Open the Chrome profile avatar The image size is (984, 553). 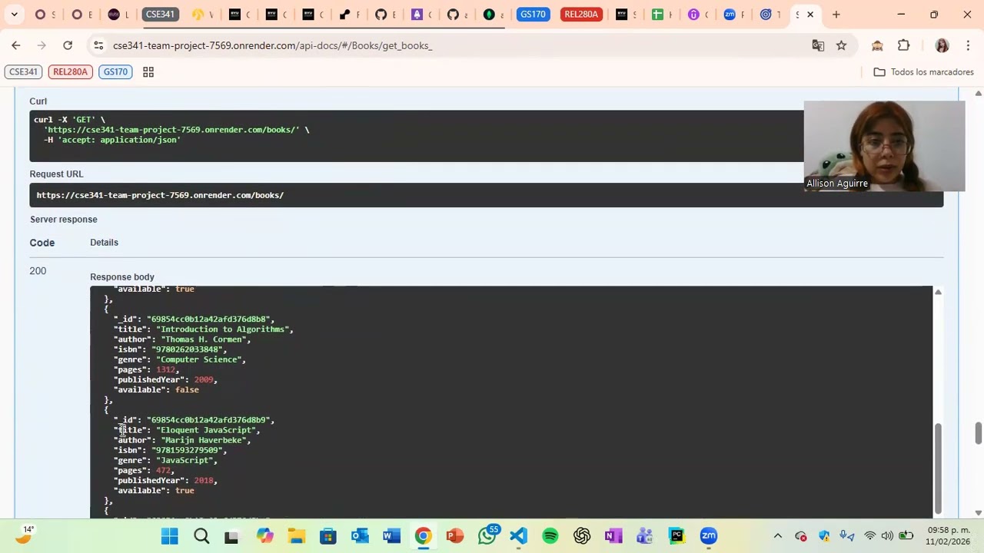[x=942, y=45]
